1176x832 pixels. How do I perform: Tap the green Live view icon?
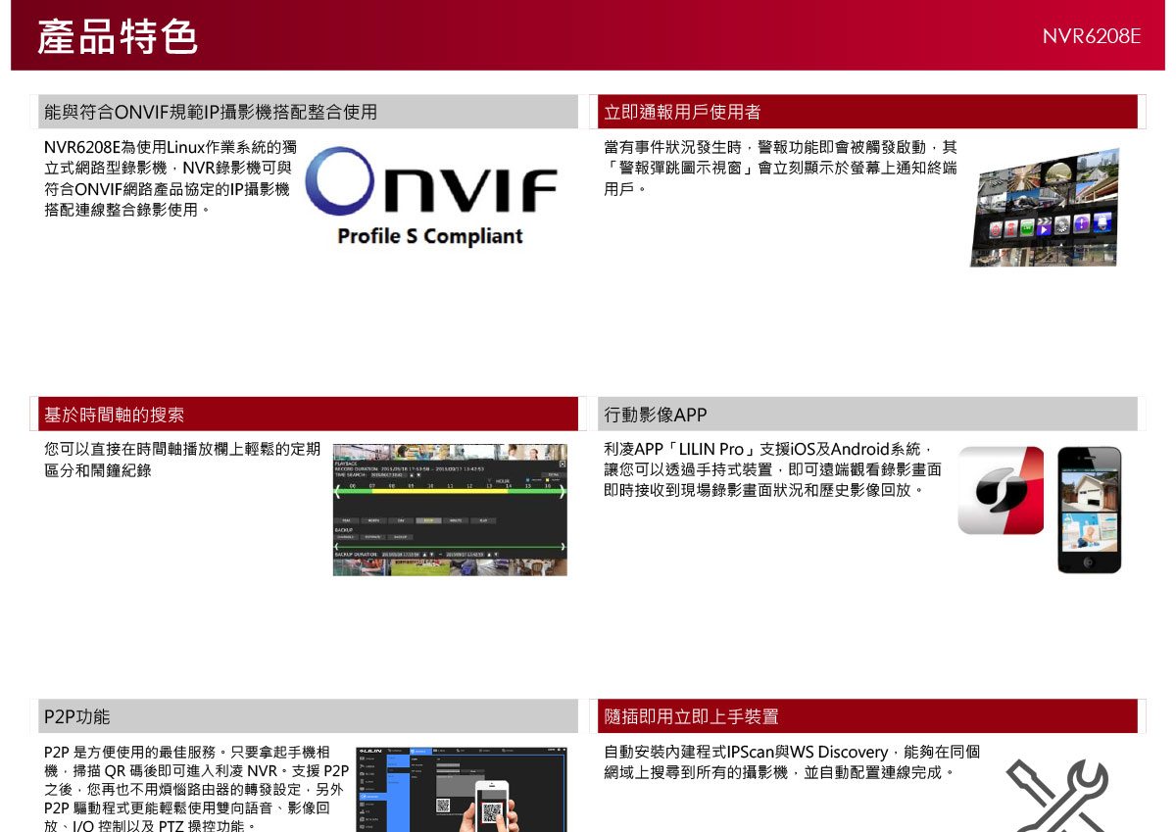[x=1027, y=226]
